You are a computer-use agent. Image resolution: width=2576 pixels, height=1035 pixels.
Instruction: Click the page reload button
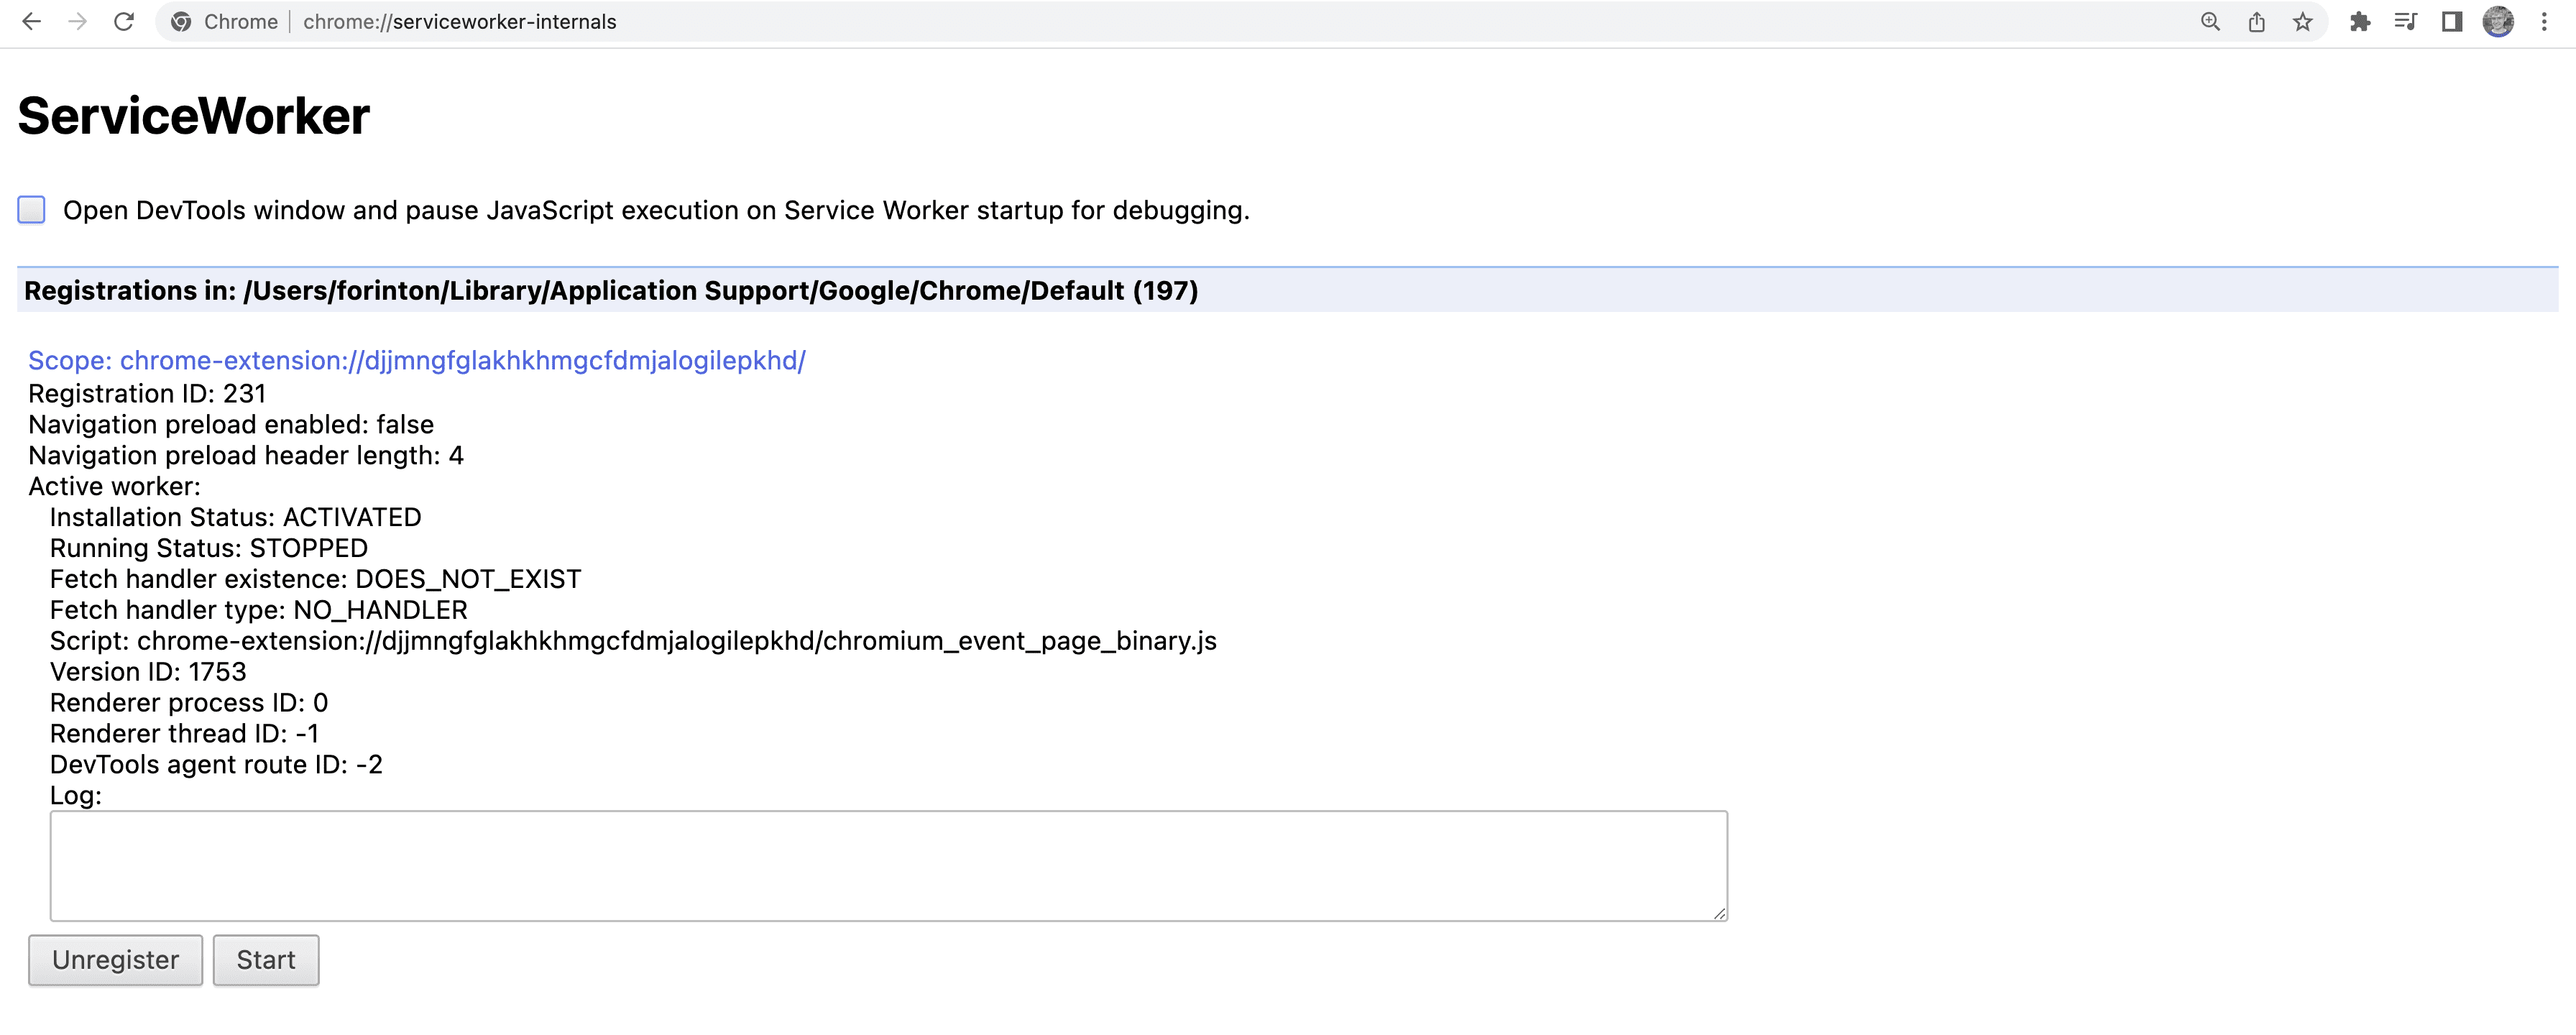(x=123, y=23)
